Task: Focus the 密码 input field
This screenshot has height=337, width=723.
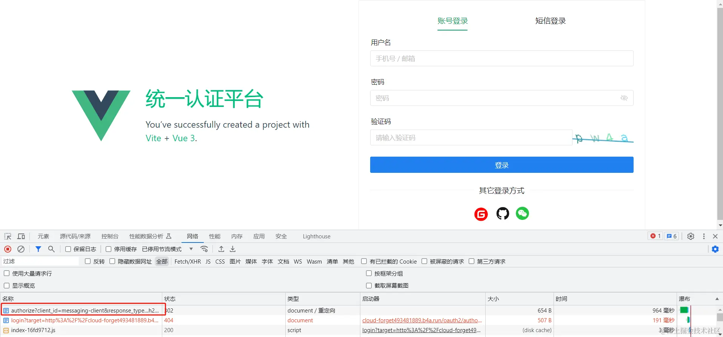Action: [502, 98]
